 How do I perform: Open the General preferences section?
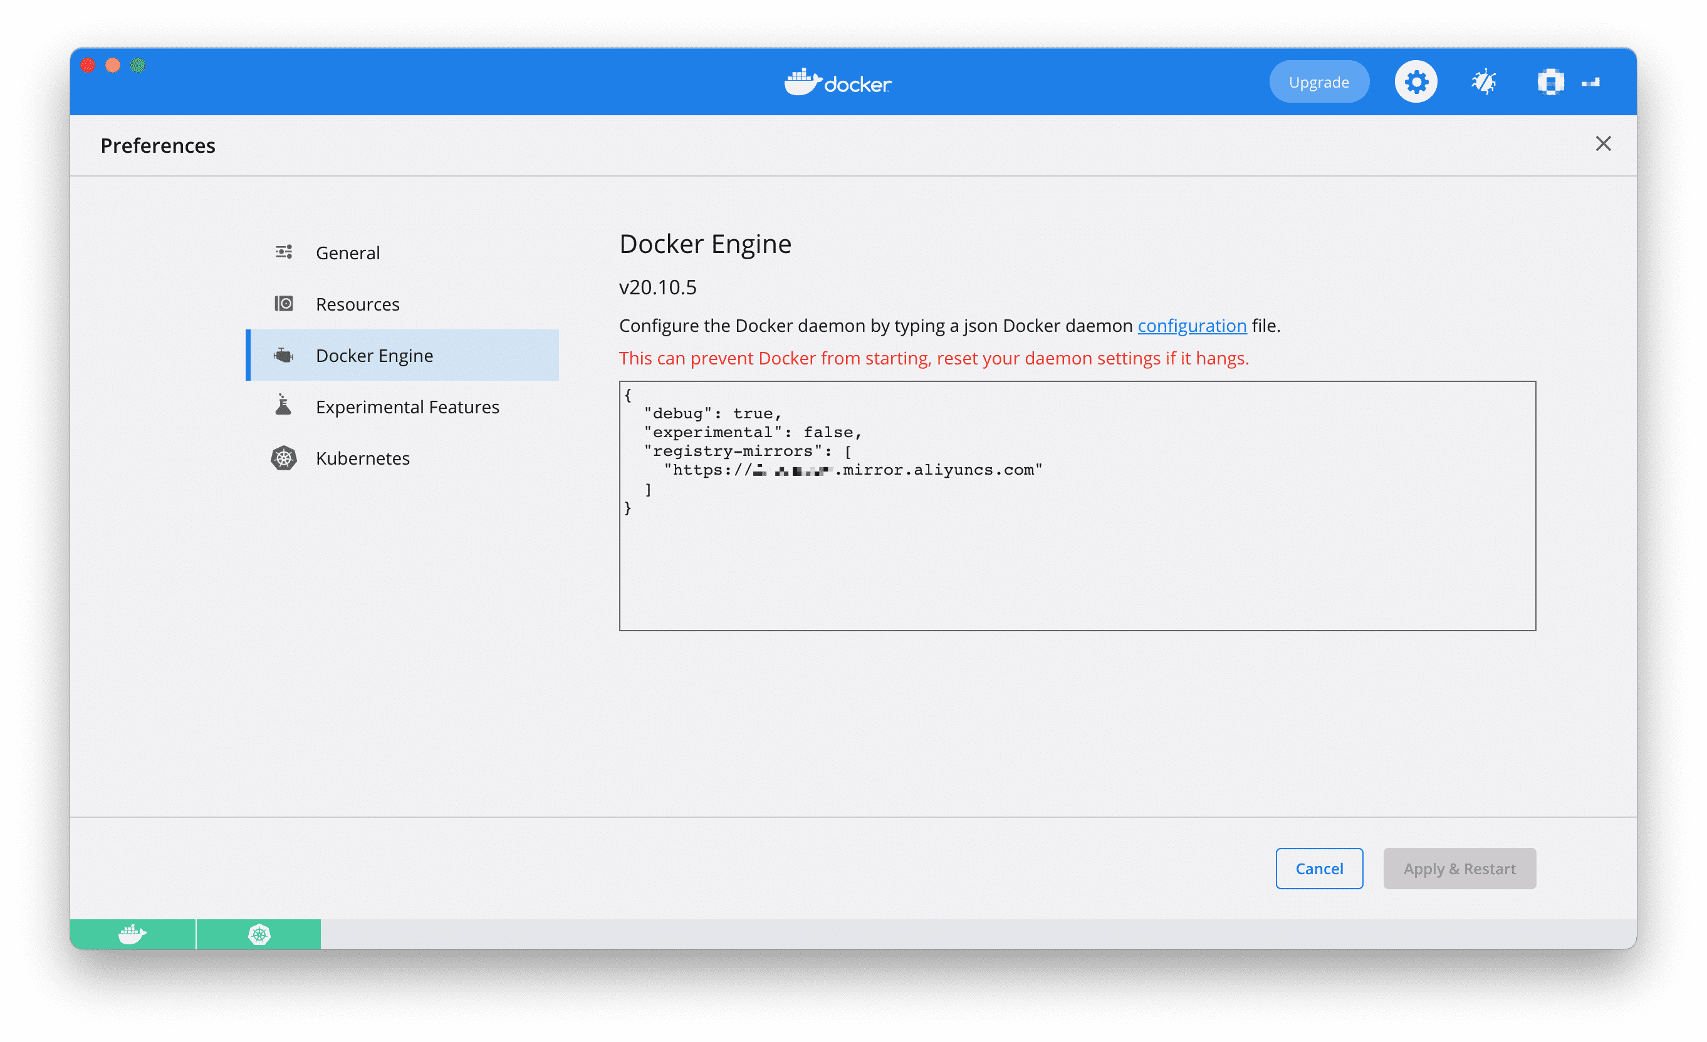[348, 253]
